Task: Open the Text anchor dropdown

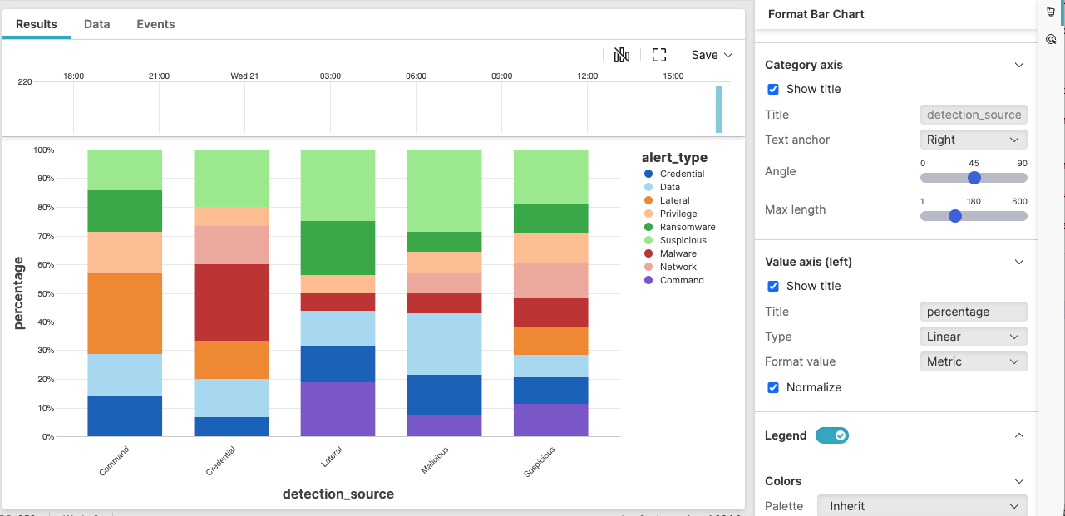Action: click(x=973, y=140)
